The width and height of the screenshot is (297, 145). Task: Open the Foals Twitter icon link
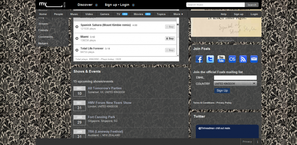click(x=210, y=59)
